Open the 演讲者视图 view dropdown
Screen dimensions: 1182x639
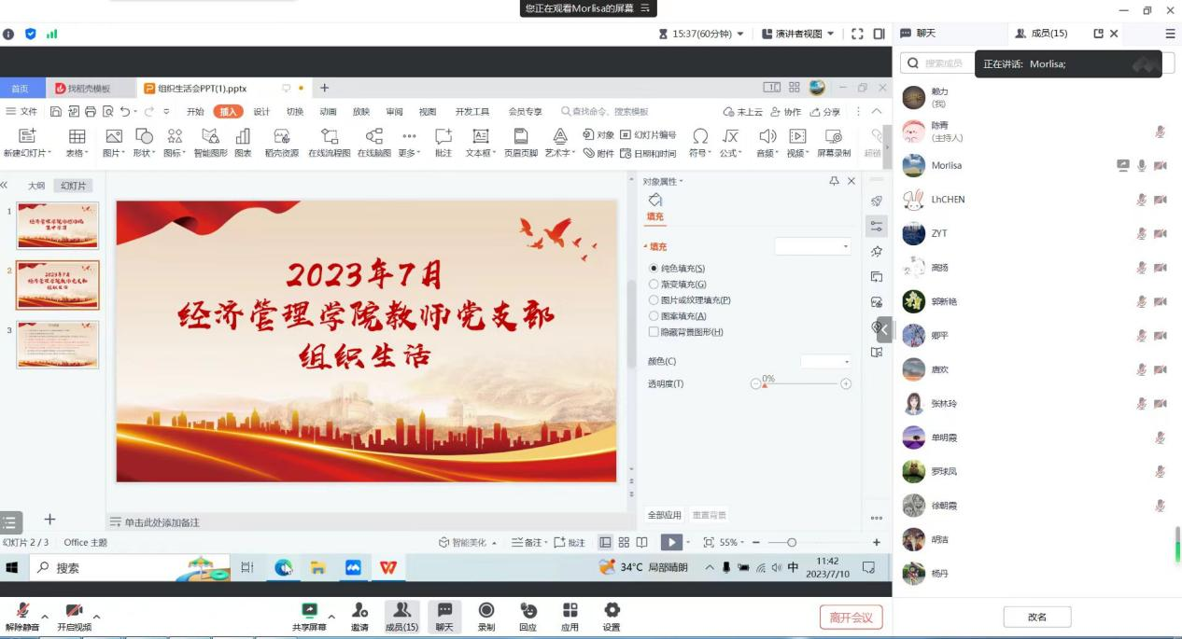pyautogui.click(x=798, y=34)
